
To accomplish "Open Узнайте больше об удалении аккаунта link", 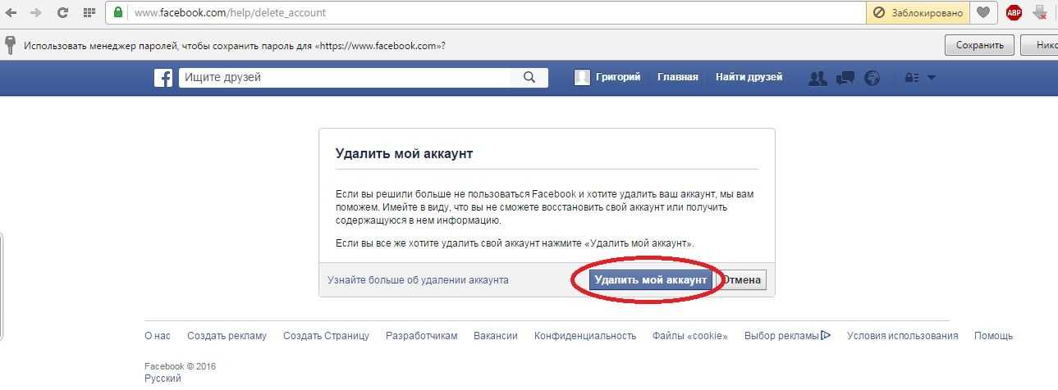I will [x=418, y=280].
